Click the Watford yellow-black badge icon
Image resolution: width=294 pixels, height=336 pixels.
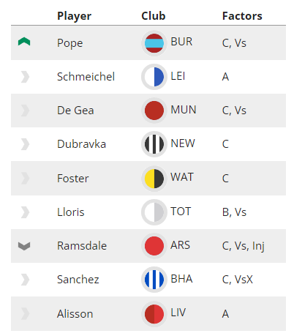click(x=154, y=179)
